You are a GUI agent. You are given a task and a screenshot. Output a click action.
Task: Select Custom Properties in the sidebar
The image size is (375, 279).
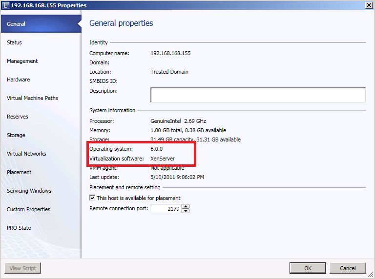[28, 209]
